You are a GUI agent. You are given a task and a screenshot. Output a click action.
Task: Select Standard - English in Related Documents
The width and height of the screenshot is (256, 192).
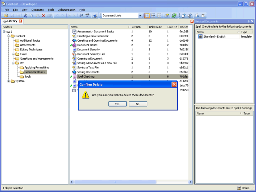point(224,36)
